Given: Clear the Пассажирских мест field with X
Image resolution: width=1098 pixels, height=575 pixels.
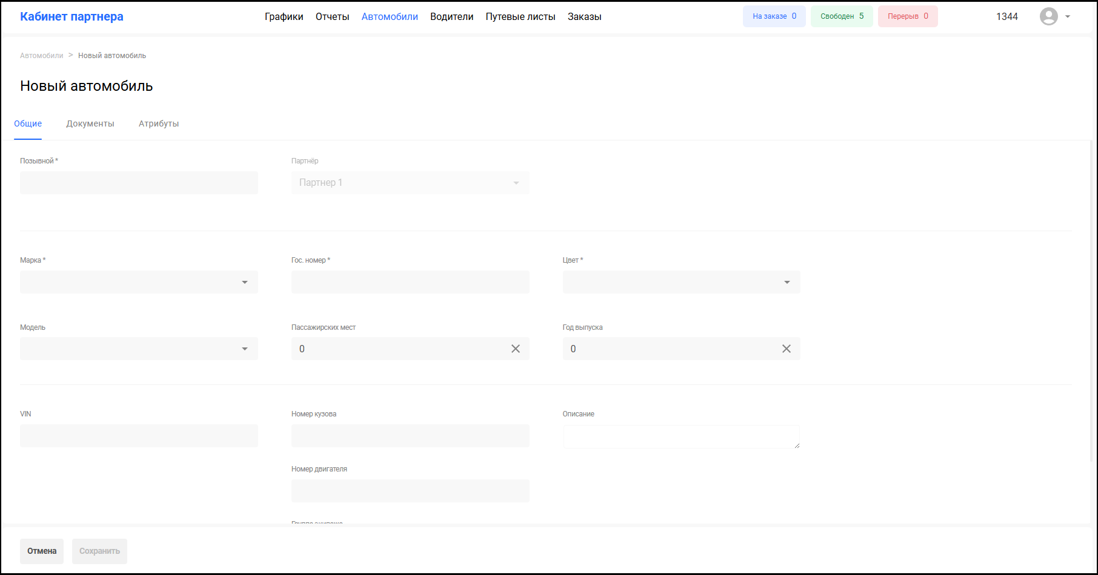Looking at the screenshot, I should (x=515, y=349).
